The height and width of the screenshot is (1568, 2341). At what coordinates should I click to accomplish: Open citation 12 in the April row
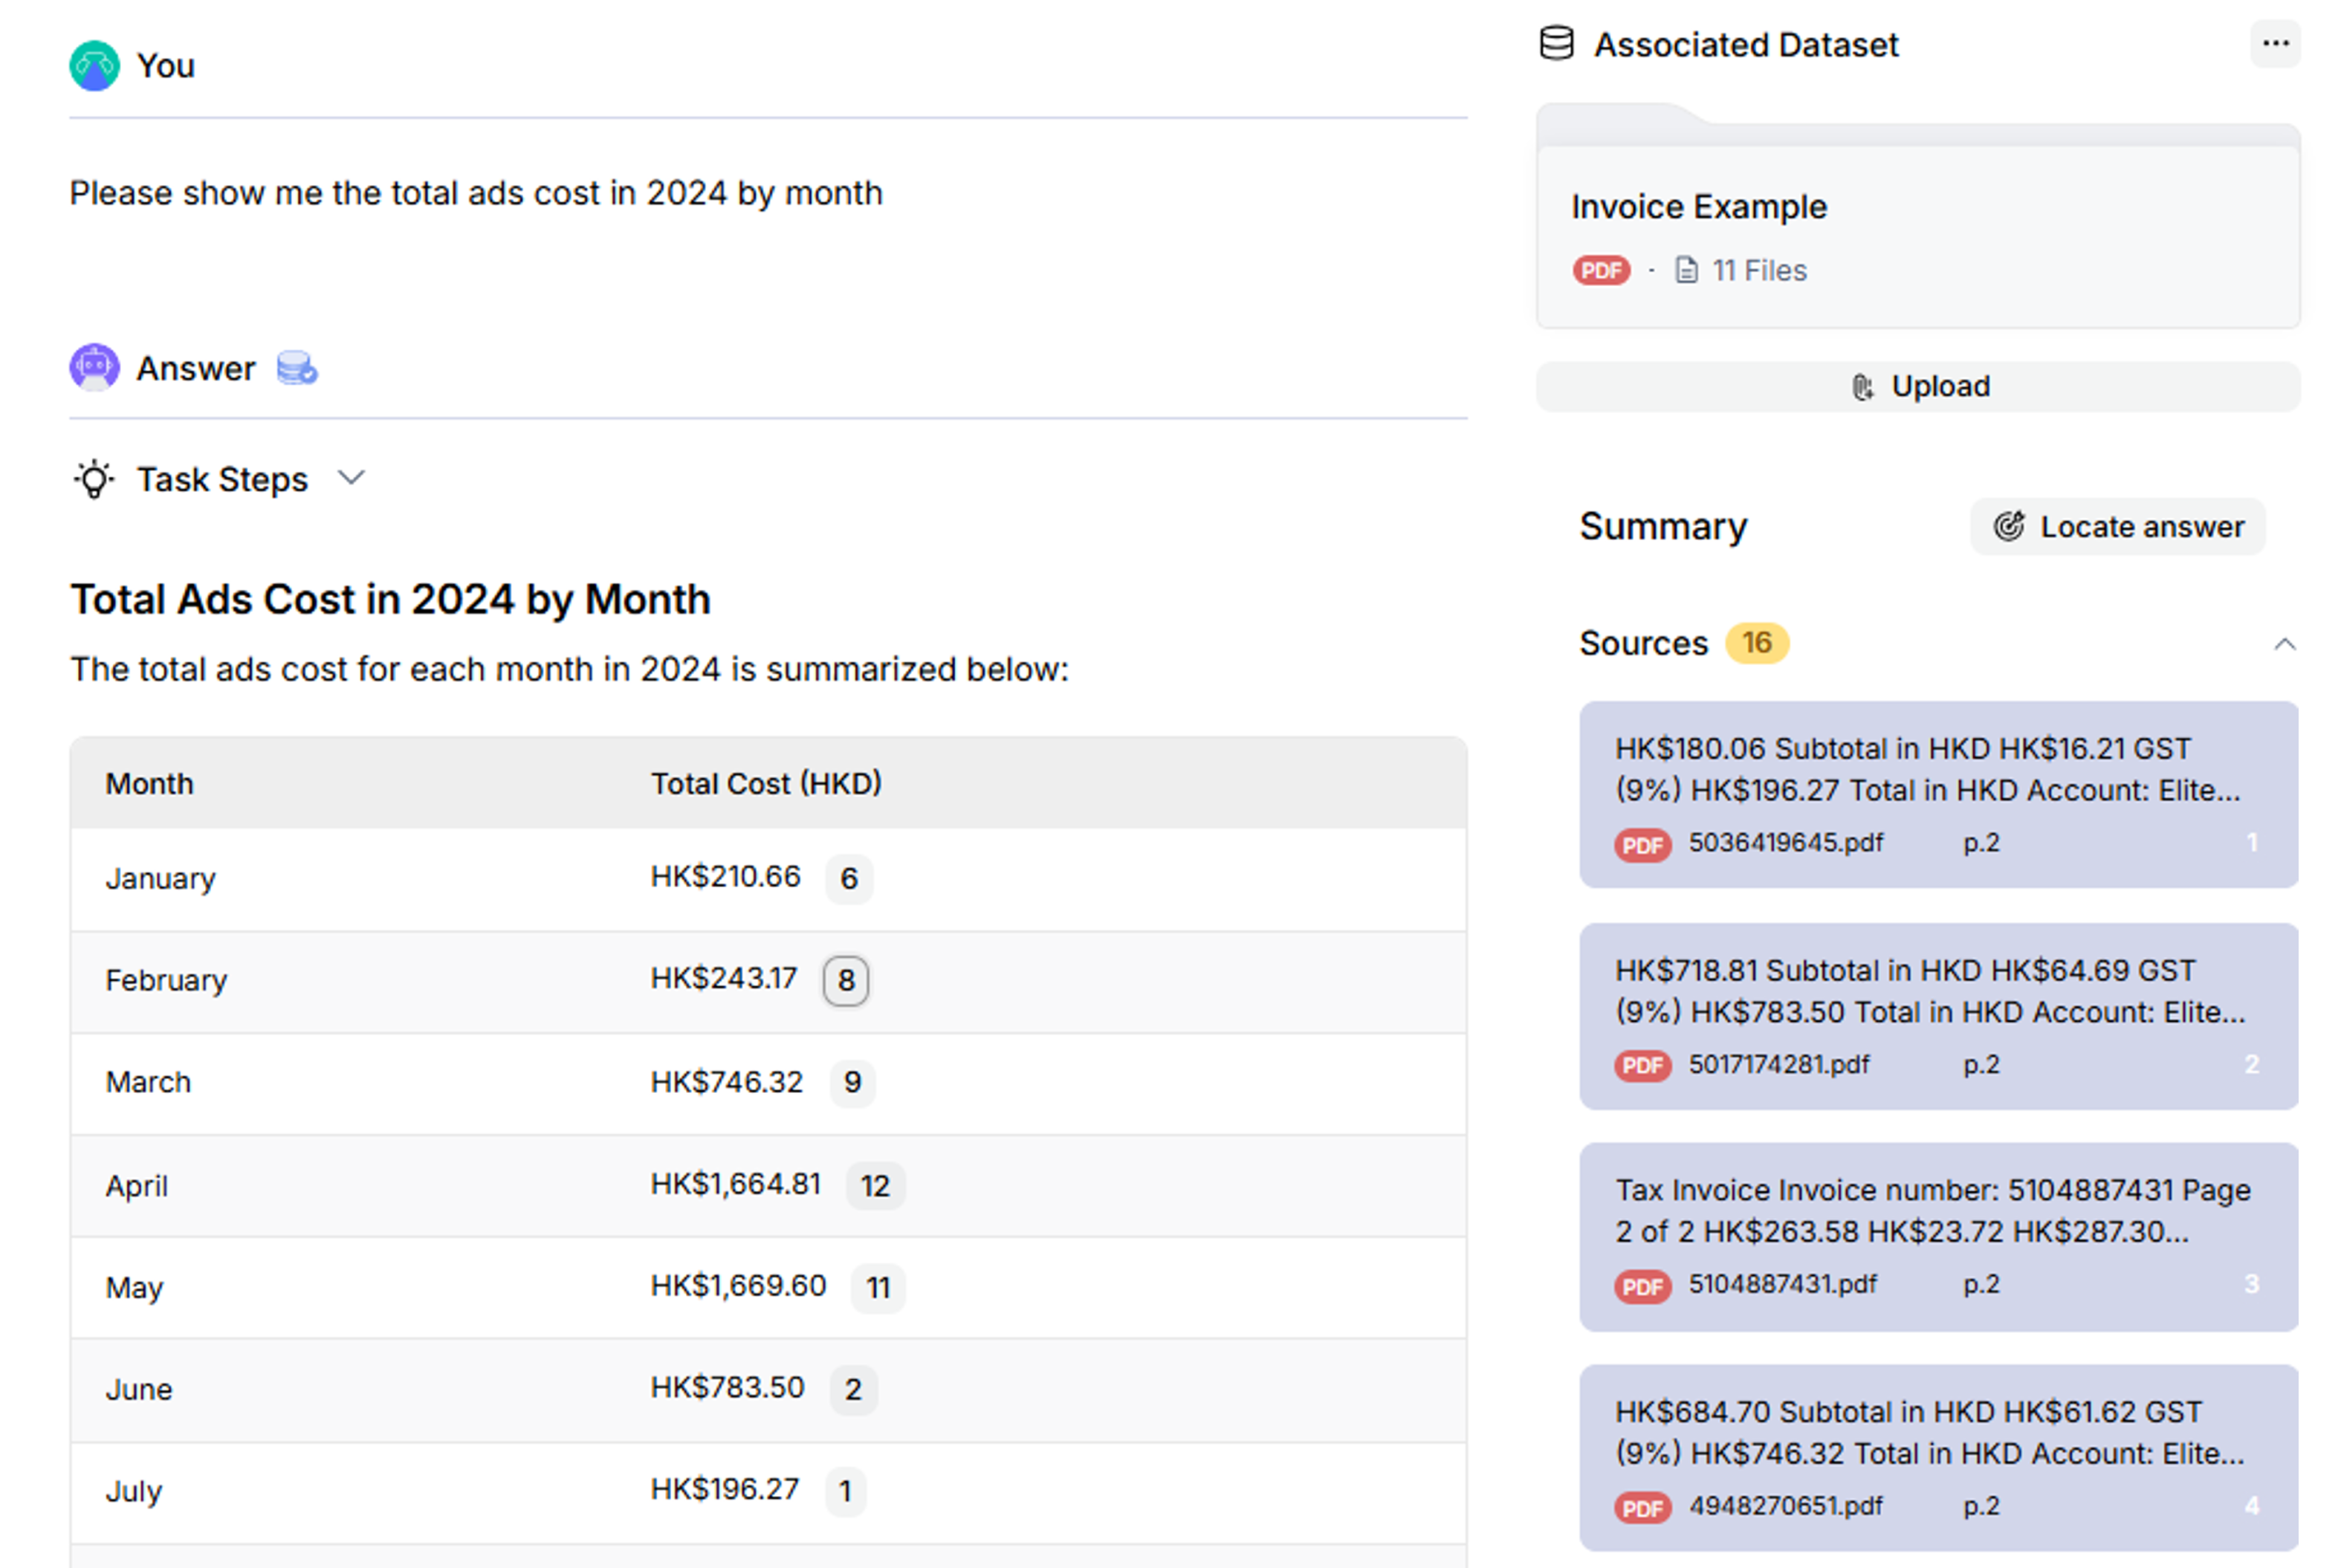pyautogui.click(x=875, y=1185)
